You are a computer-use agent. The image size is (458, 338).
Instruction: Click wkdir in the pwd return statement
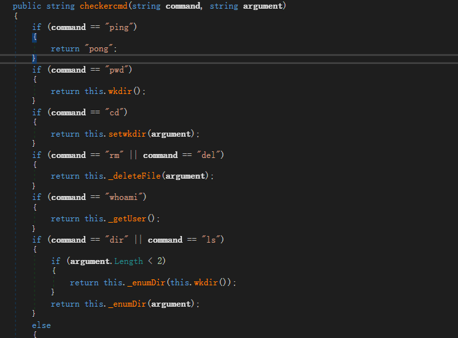coord(119,91)
